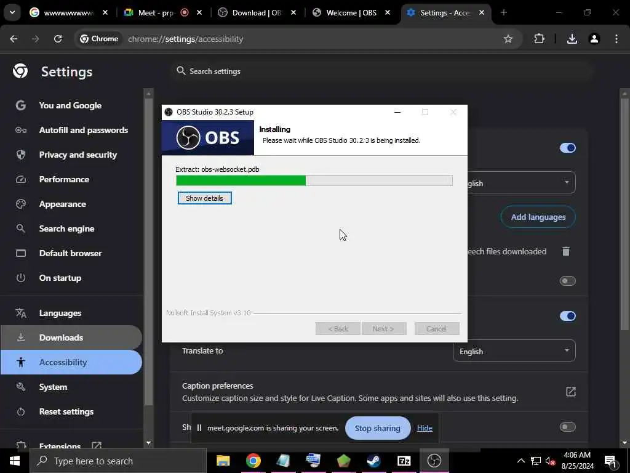Open 7-Zip taskbar icon
630x473 pixels.
pyautogui.click(x=404, y=461)
